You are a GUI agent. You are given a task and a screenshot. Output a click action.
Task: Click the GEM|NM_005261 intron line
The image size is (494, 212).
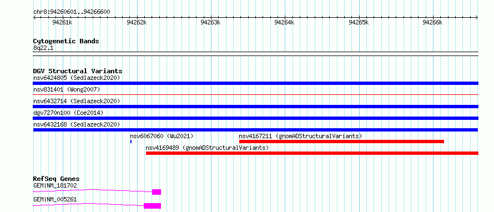coord(88,204)
